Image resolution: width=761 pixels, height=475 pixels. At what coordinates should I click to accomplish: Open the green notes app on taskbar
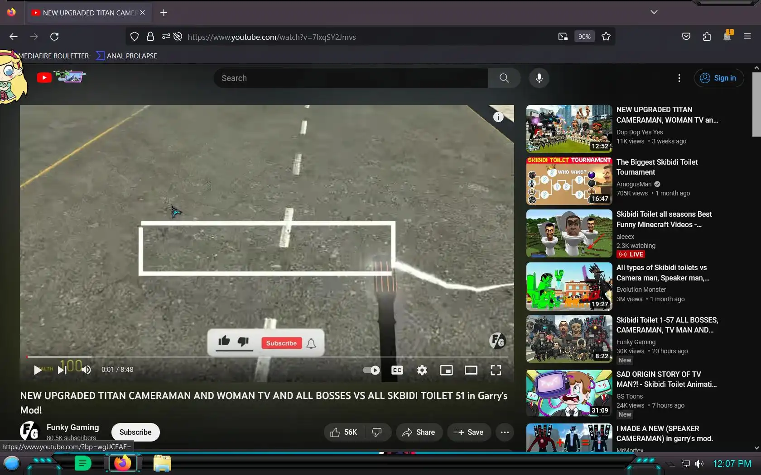tap(82, 463)
